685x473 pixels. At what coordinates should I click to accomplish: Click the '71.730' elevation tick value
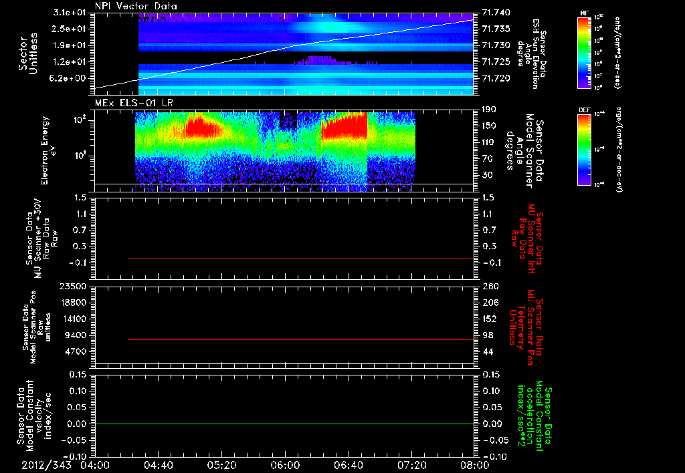tap(496, 45)
